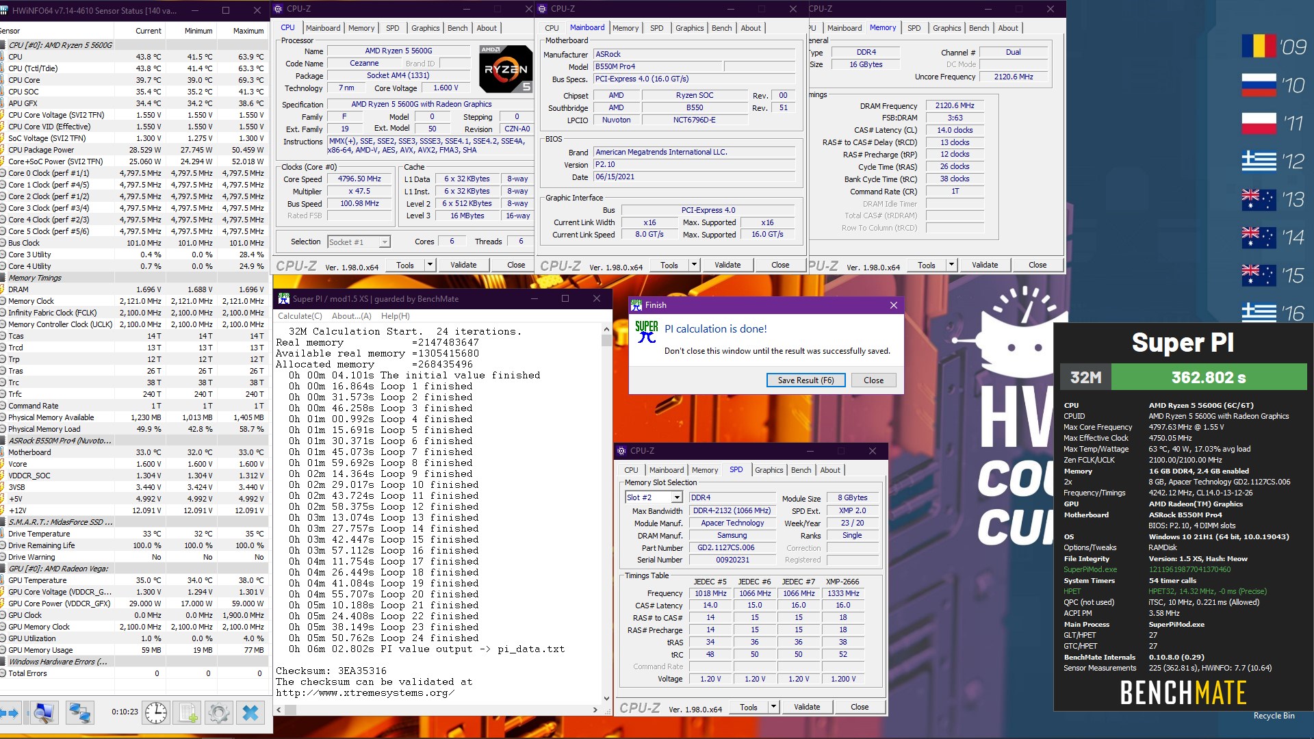The width and height of the screenshot is (1314, 739).
Task: Open Tools arrow in CPU-Z SPD window
Action: [x=773, y=707]
